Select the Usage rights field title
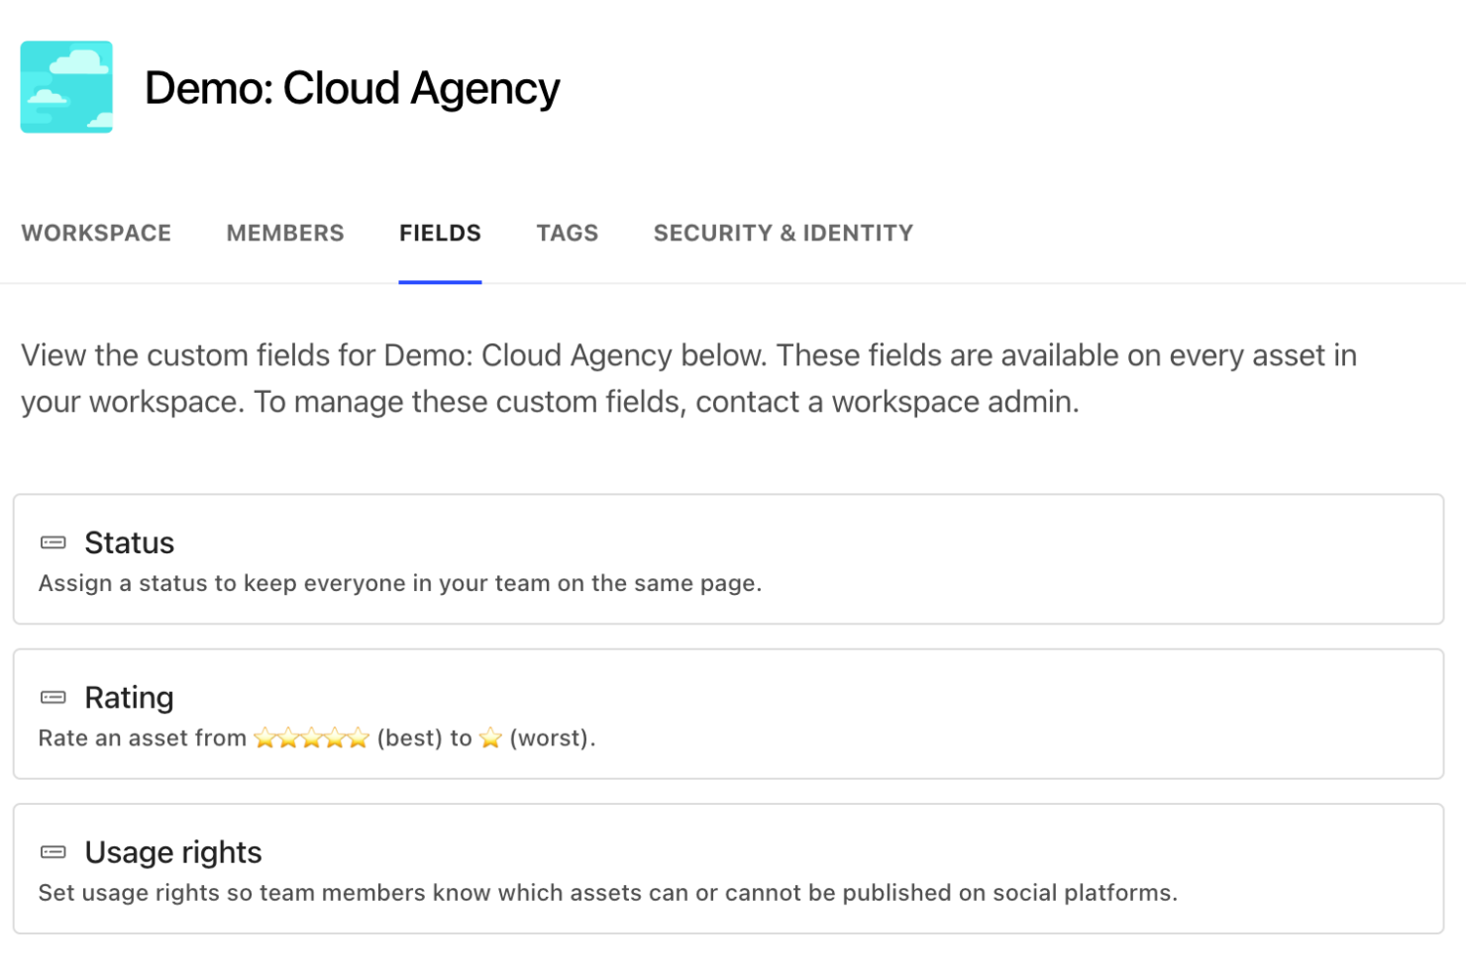Screen dimensions: 1466x977 (173, 852)
